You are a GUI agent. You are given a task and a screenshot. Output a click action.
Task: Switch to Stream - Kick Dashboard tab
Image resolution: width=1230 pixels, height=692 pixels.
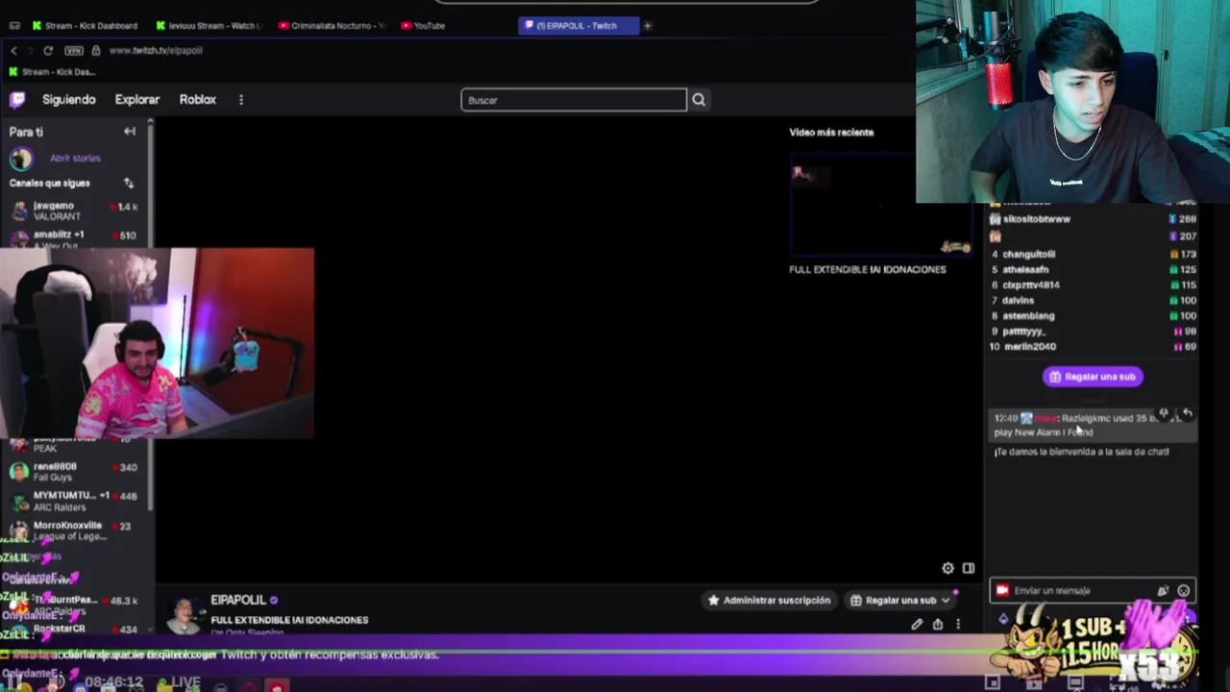point(86,26)
